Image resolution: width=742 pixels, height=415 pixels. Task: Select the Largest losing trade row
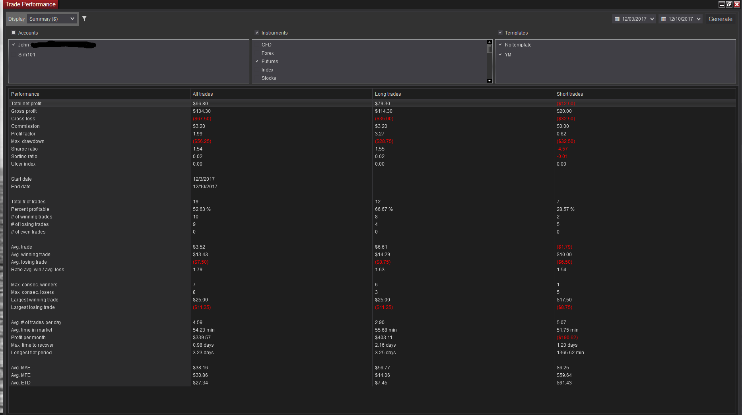pyautogui.click(x=372, y=307)
